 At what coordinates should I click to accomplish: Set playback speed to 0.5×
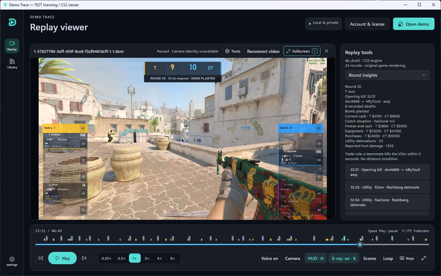click(x=122, y=258)
